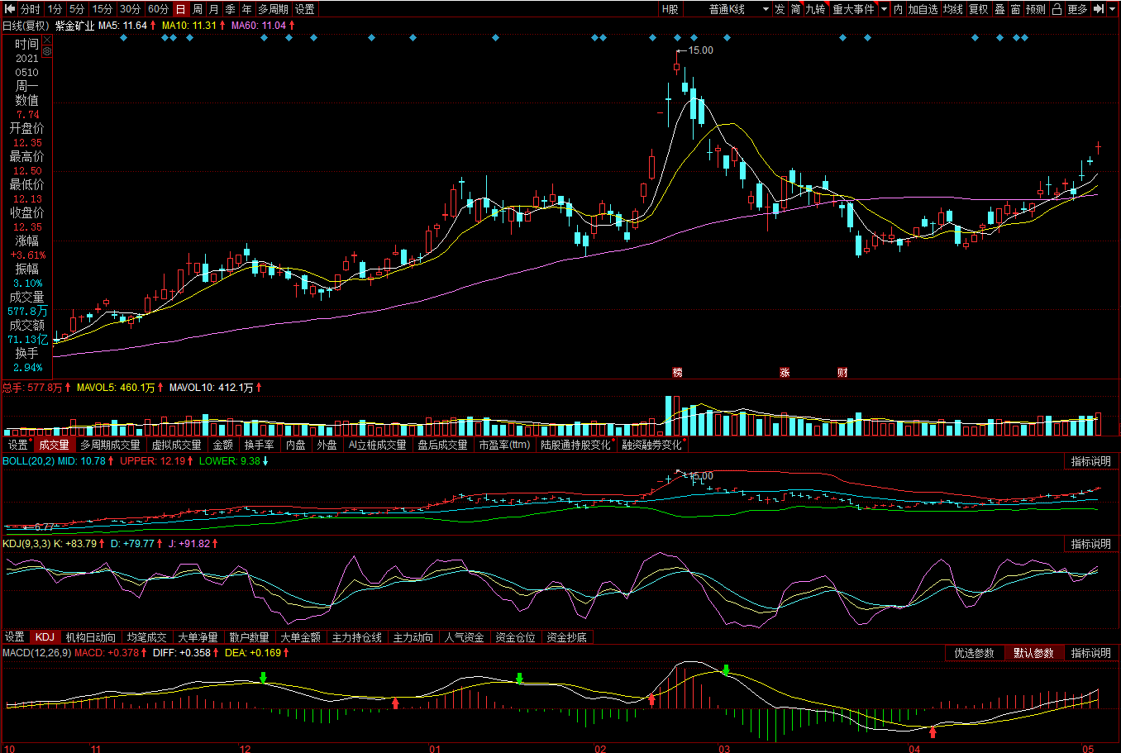The image size is (1121, 753).
Task: Click the 预测 forecast button
Action: click(1036, 9)
